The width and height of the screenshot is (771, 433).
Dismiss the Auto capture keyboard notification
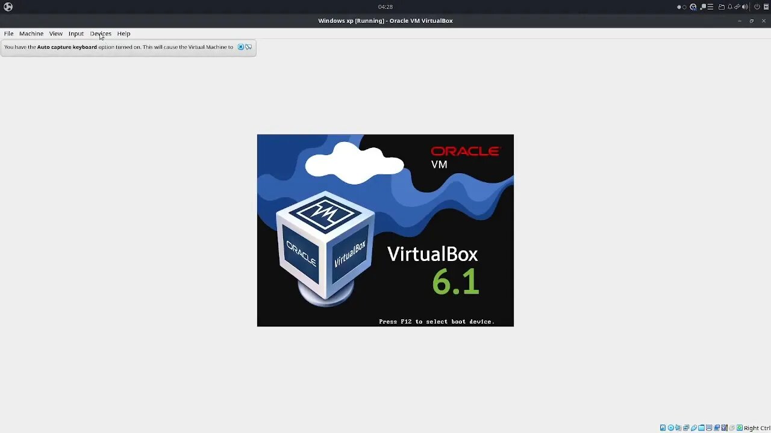[x=240, y=47]
